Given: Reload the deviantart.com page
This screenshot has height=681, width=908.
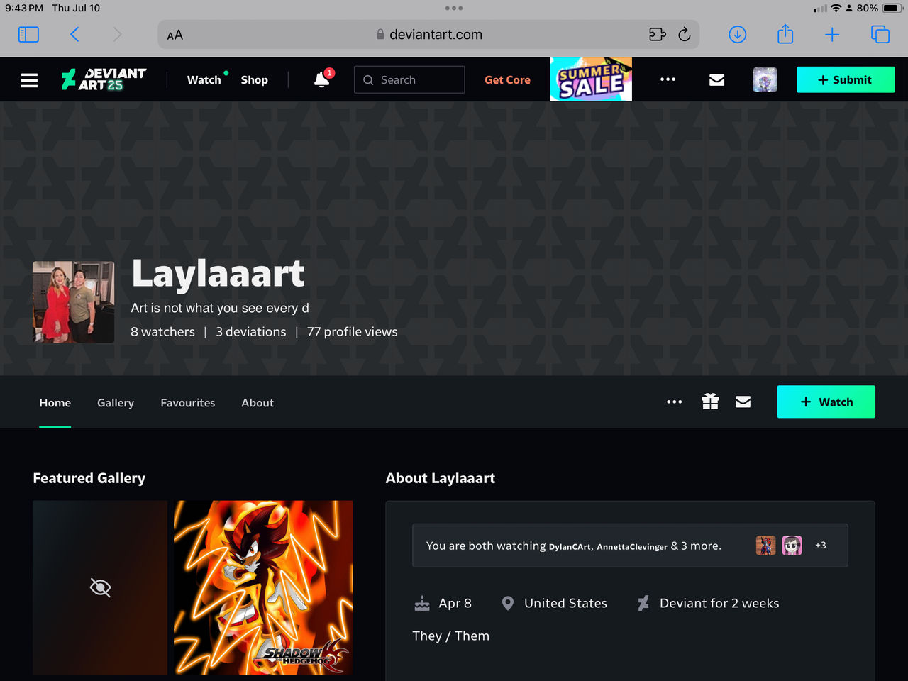Looking at the screenshot, I should click(685, 34).
